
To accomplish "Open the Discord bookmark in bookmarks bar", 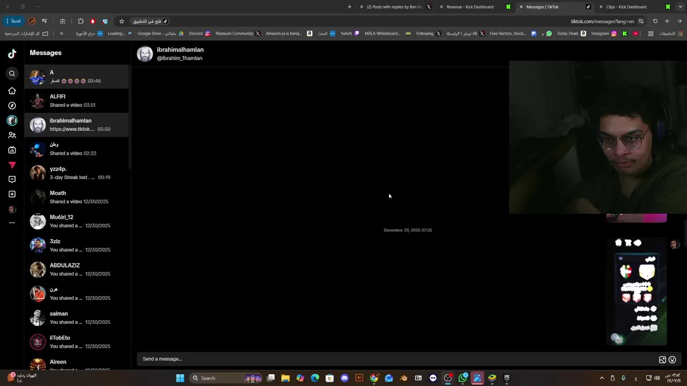I will coord(200,33).
